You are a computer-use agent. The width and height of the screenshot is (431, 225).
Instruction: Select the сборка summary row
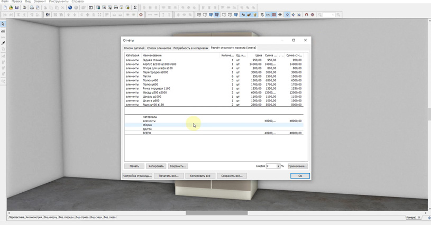[214, 125]
